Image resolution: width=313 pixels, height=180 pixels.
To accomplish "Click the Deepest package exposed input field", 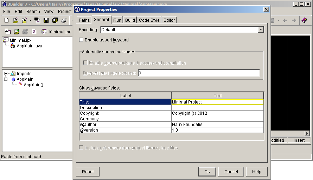I will [199, 73].
